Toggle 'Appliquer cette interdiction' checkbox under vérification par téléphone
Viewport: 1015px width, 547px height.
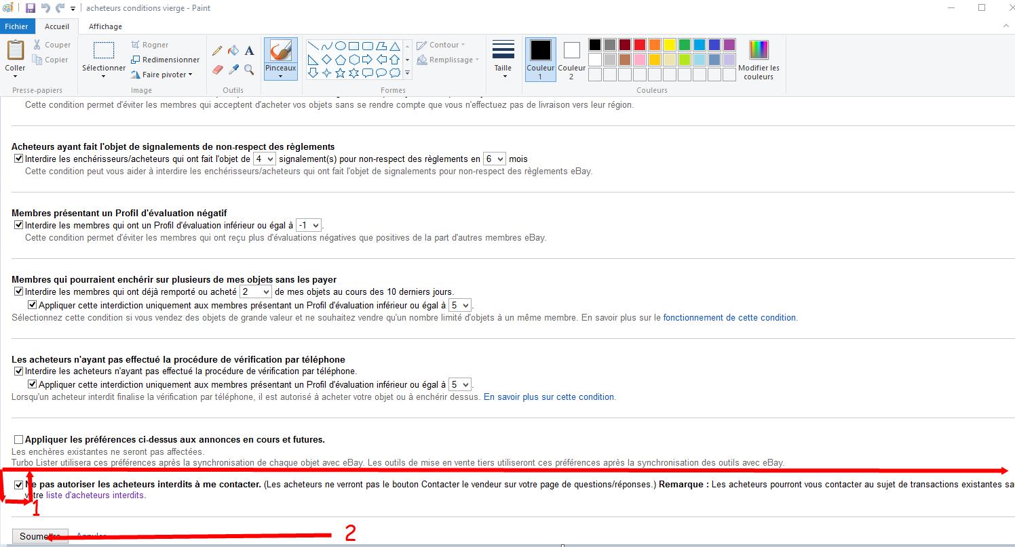(x=32, y=384)
